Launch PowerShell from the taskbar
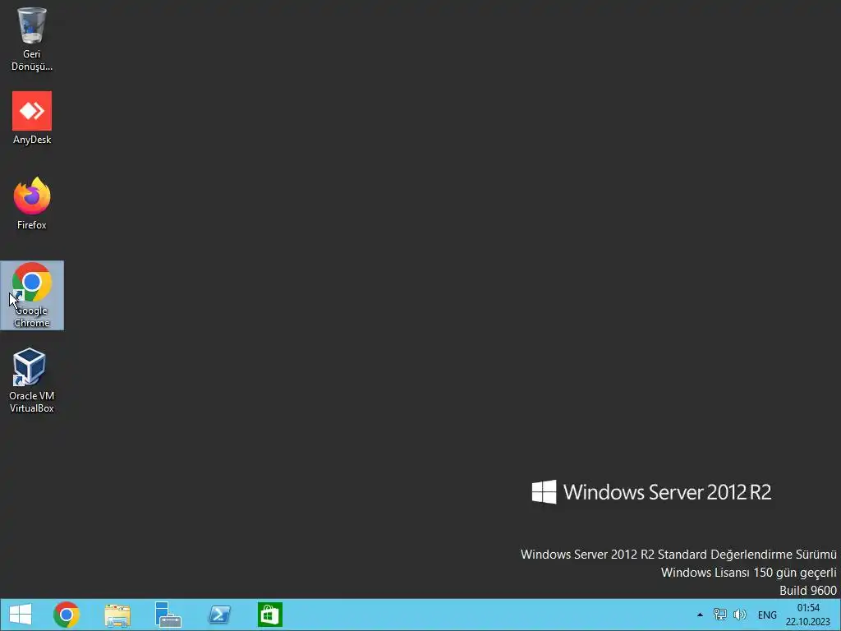The image size is (841, 631). (x=219, y=615)
